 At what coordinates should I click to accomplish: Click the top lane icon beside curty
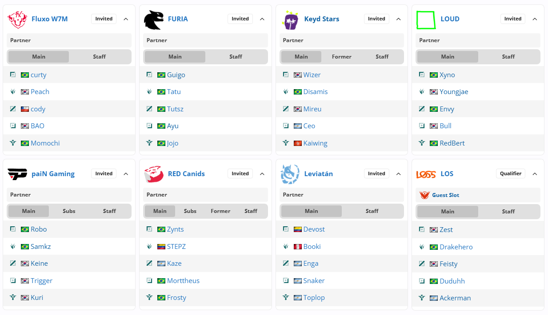coord(13,75)
